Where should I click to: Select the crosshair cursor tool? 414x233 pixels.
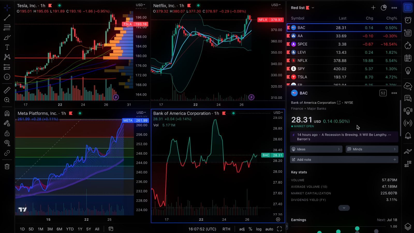click(7, 8)
